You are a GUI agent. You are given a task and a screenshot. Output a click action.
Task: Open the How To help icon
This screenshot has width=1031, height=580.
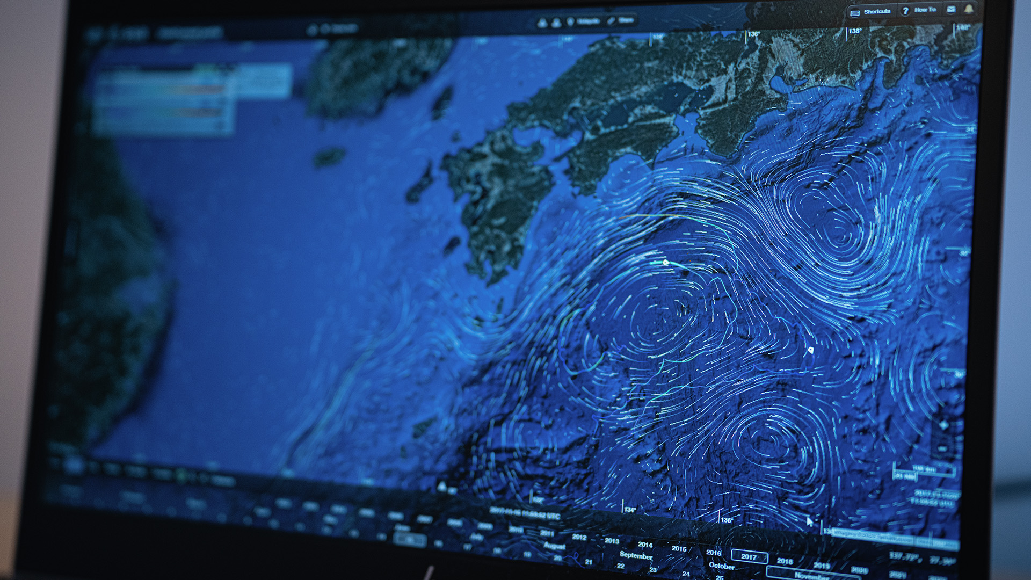click(905, 11)
